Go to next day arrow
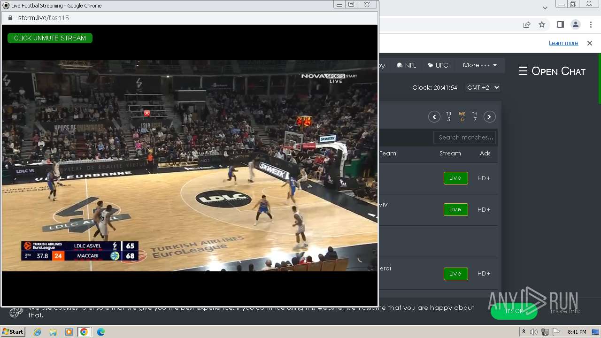Image resolution: width=601 pixels, height=338 pixels. click(490, 117)
